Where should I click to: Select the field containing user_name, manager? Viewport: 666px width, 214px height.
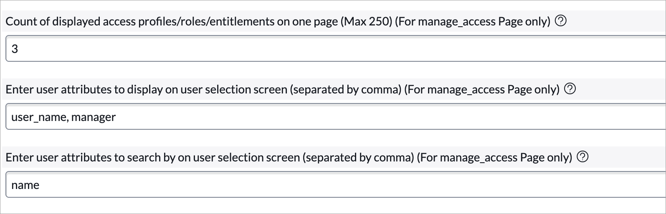(336, 117)
